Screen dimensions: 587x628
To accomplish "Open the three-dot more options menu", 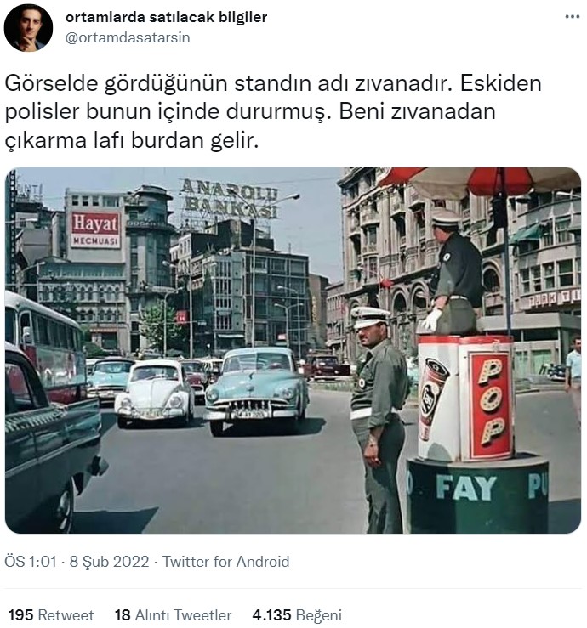I will click(573, 17).
